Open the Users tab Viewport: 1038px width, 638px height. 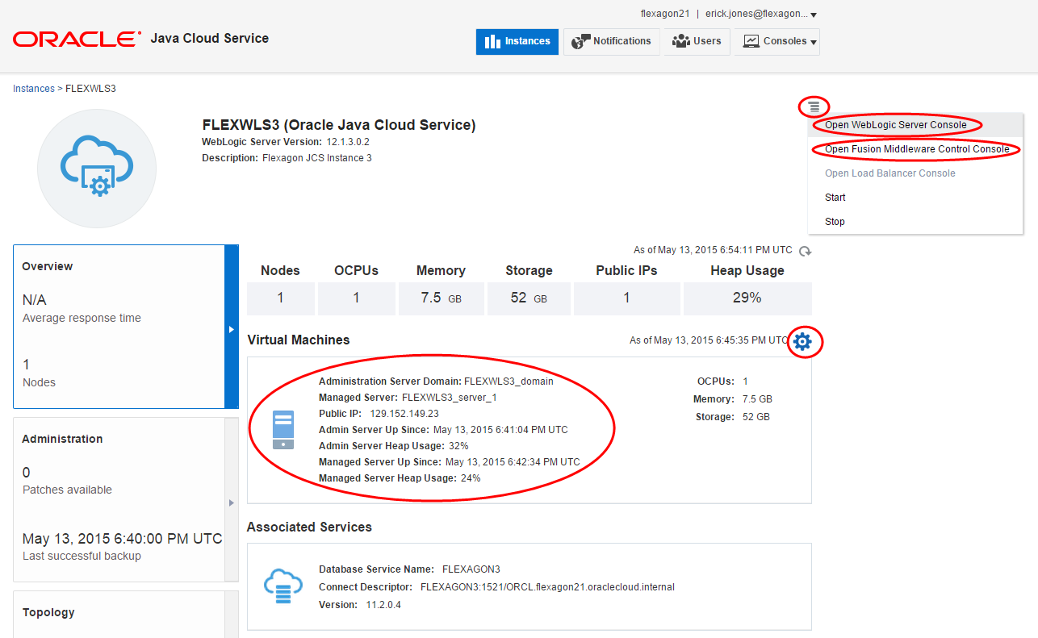(x=697, y=41)
